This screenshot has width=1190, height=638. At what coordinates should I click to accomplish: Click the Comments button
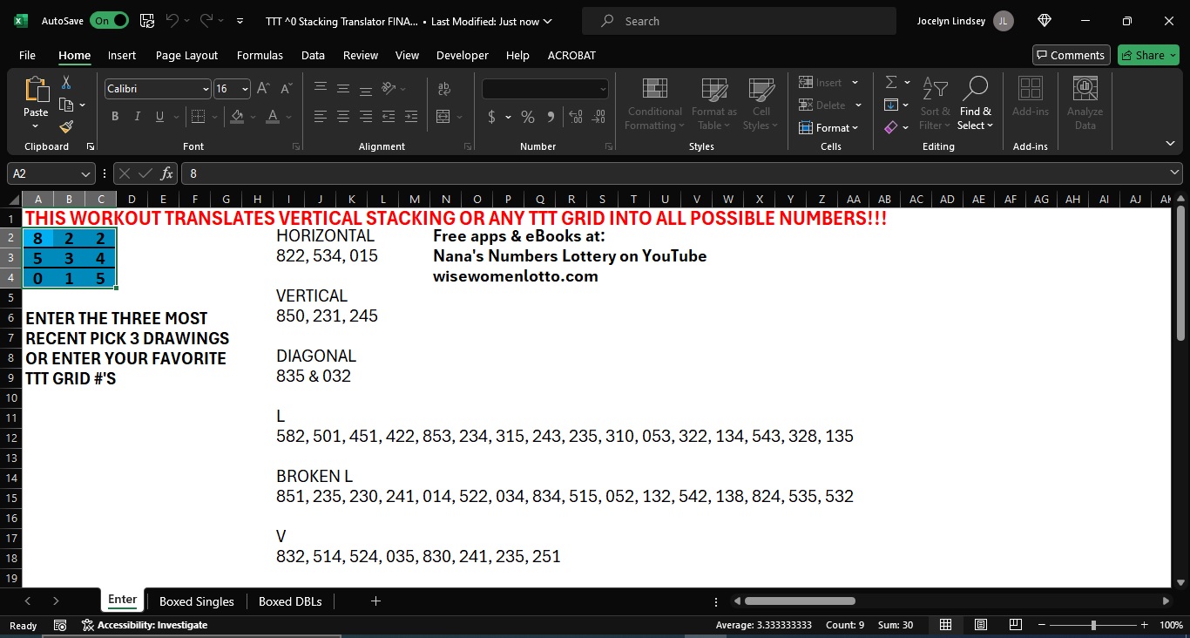click(1072, 55)
